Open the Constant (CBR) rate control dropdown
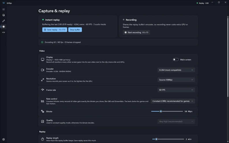The image size is (229, 143). (173, 101)
